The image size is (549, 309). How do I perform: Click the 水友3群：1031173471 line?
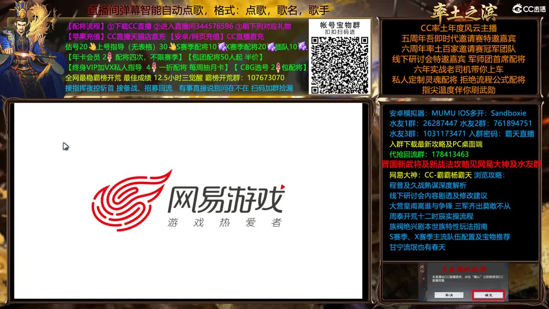point(462,134)
